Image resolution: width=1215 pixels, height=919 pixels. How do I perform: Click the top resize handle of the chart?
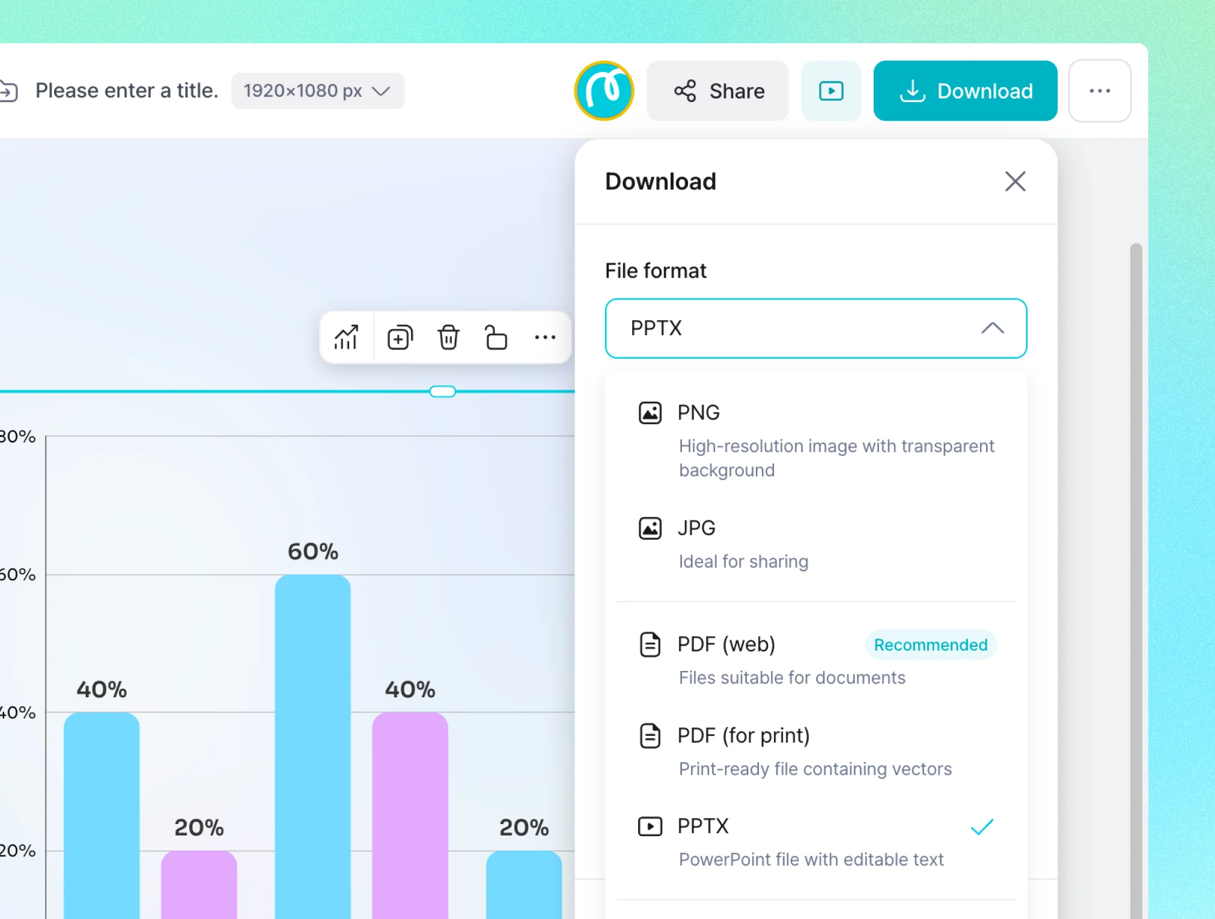point(443,392)
